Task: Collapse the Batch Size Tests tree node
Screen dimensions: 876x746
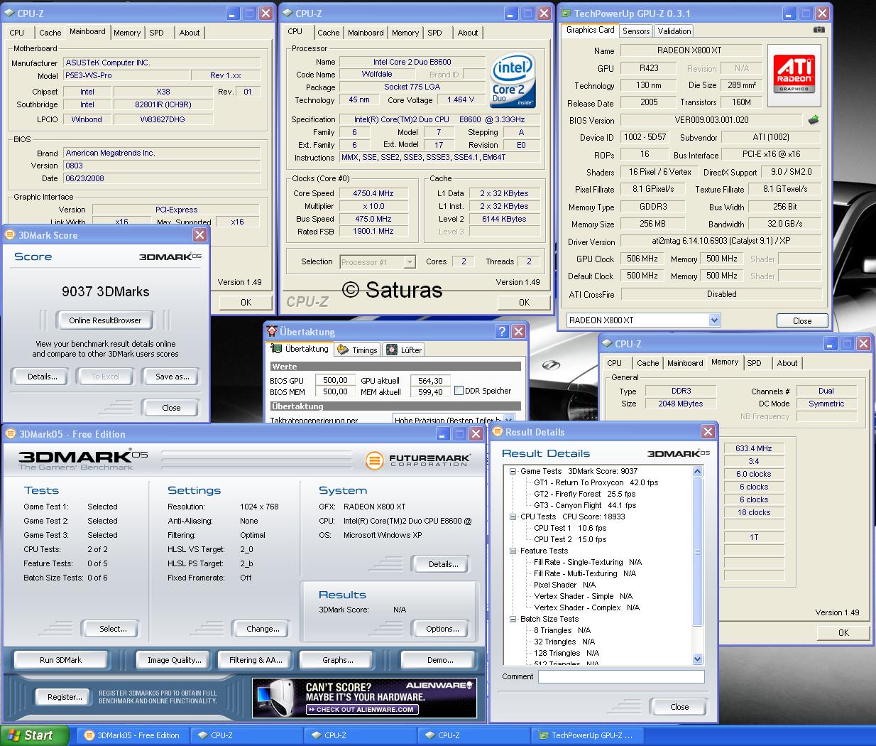Action: (x=513, y=619)
